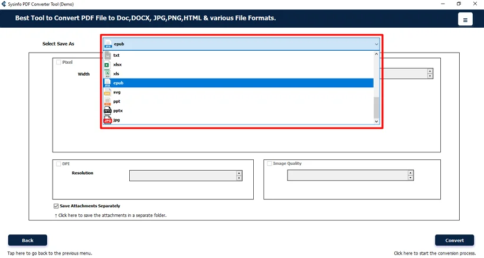Click the ppt file icon in list
484x258 pixels.
click(x=107, y=101)
